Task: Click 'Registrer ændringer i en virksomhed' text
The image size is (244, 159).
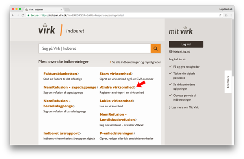Action: (x=122, y=92)
